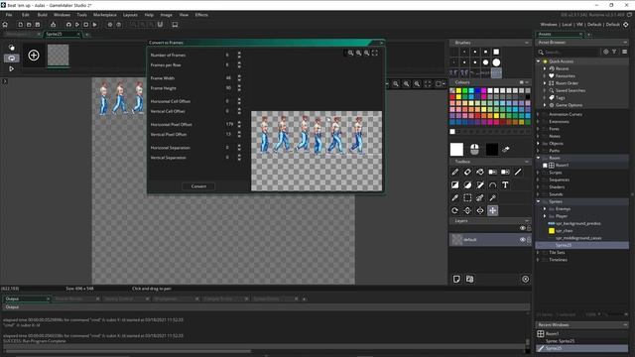Collapse the Rooms folder
Viewport: 635px width, 357px height.
click(539, 158)
